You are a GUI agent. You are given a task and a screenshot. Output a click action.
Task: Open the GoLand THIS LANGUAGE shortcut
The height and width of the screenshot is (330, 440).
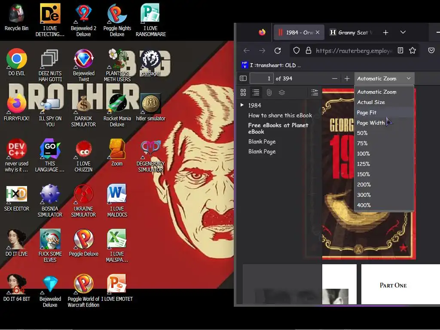coord(50,156)
